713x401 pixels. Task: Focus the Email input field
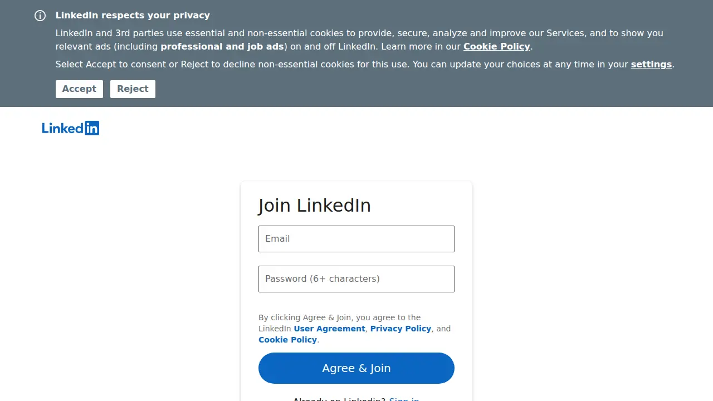tap(356, 239)
